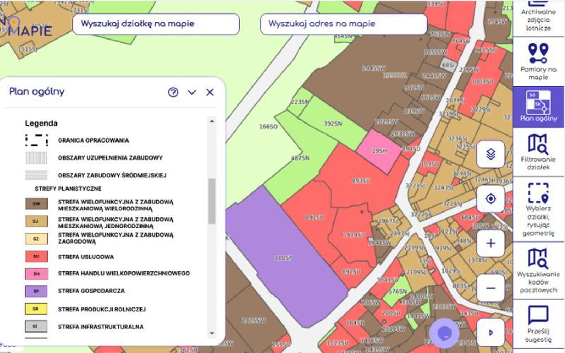This screenshot has width=565, height=353.
Task: Click the Legenda heading
Action: [x=41, y=123]
